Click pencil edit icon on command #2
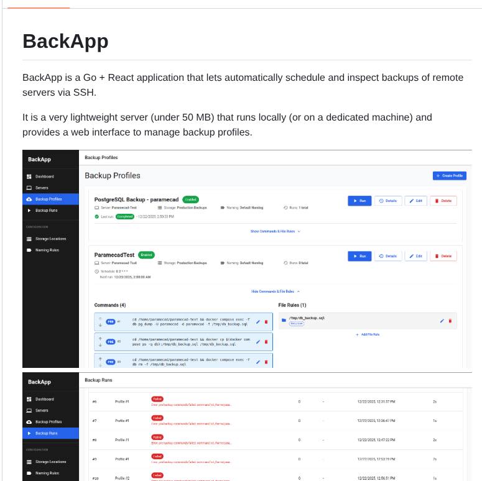The height and width of the screenshot is (481, 482). click(x=258, y=342)
